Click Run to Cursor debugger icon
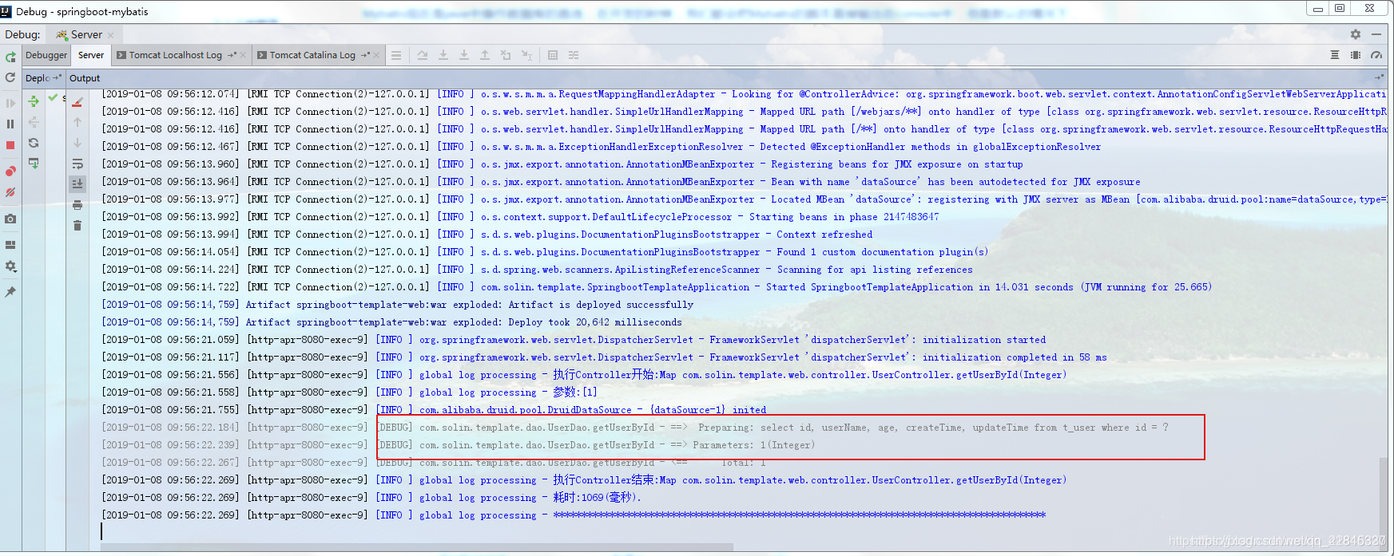The height and width of the screenshot is (556, 1394). (x=526, y=55)
